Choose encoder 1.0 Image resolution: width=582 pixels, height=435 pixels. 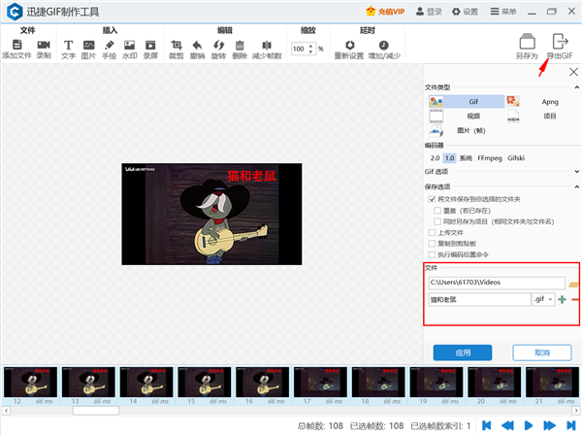coord(449,158)
